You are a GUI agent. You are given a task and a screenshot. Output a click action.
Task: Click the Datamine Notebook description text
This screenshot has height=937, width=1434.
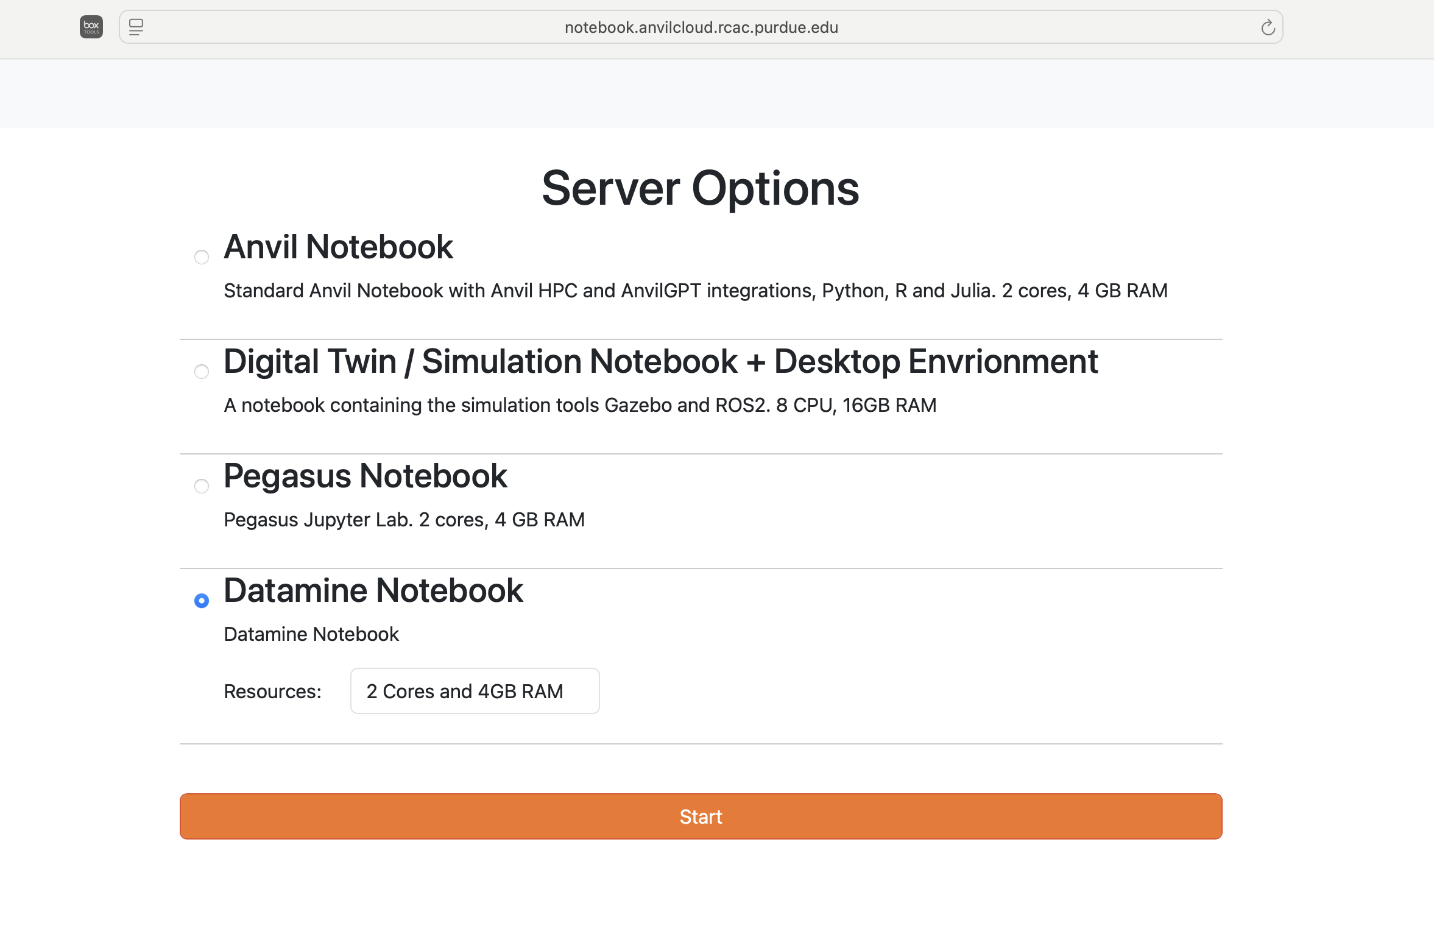pos(311,634)
